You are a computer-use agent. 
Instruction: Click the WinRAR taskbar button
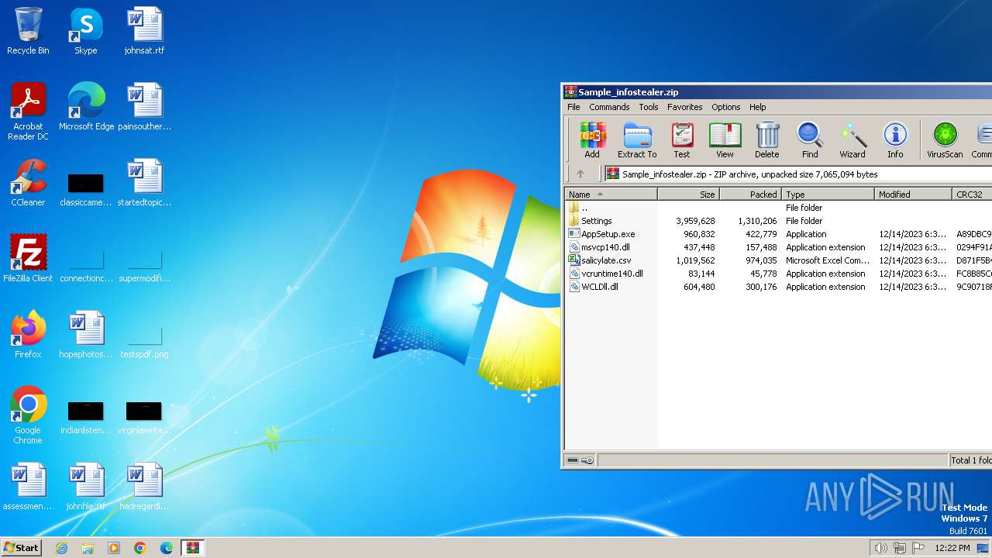tap(192, 548)
